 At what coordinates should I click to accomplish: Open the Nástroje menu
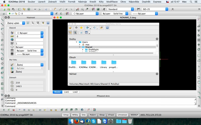[x=82, y=2]
